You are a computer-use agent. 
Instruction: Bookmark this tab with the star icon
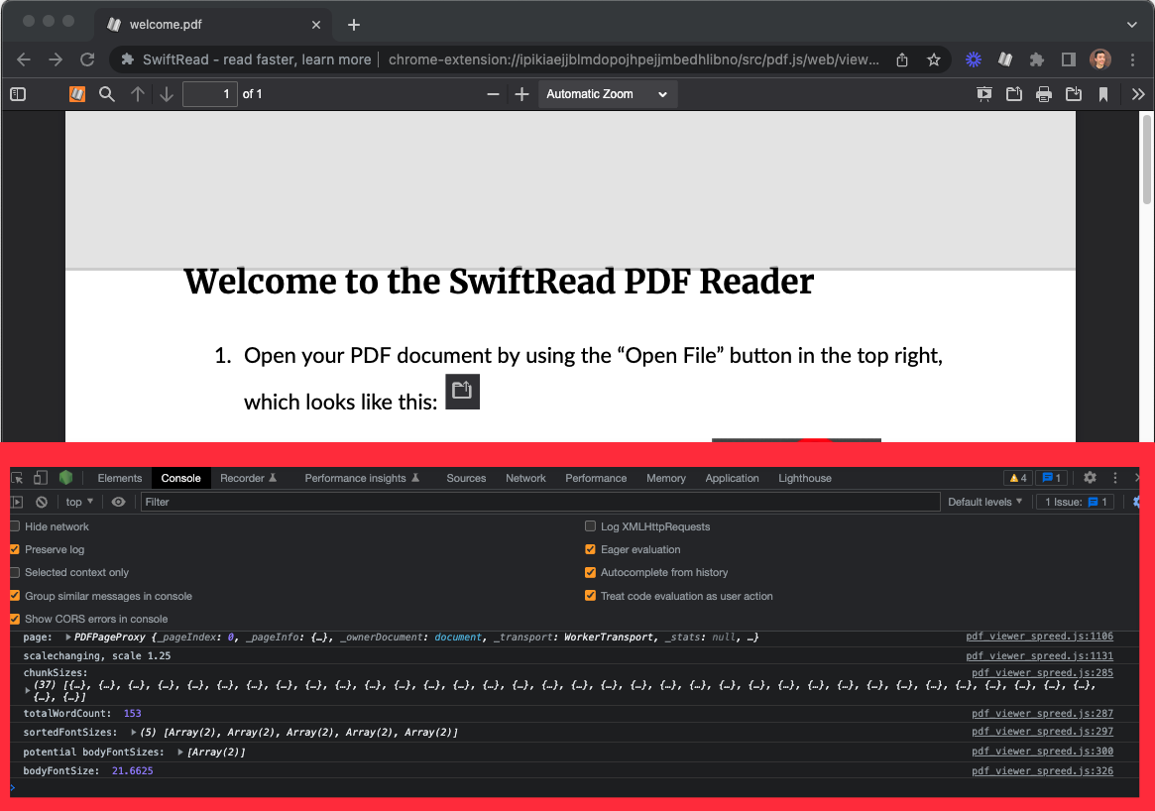pos(933,60)
